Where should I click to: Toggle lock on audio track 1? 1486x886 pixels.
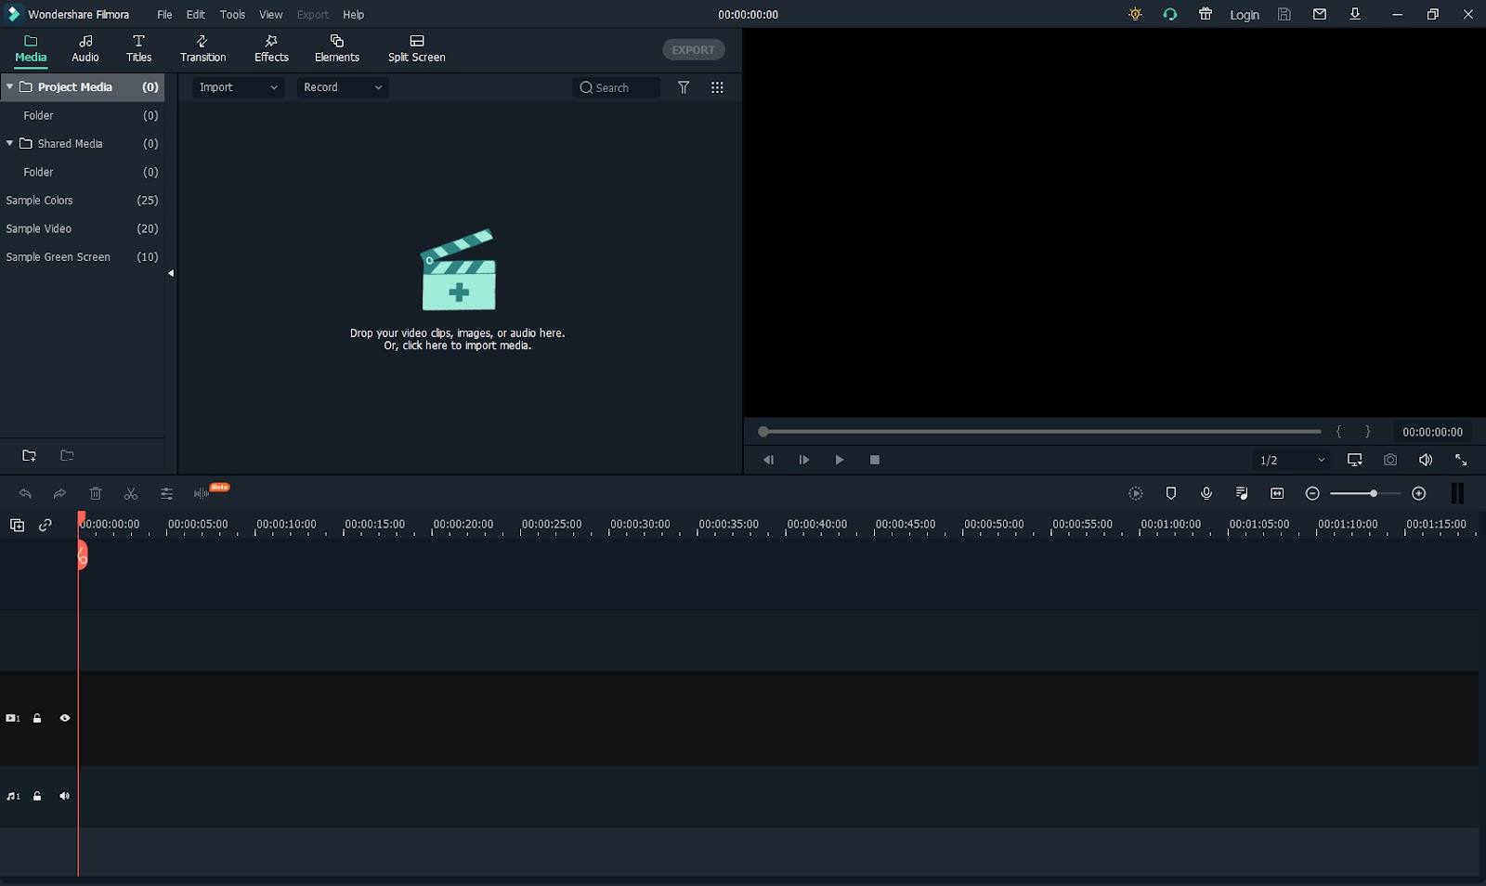37,796
